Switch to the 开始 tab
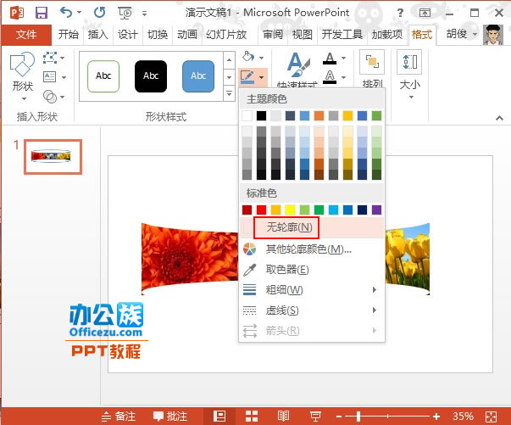This screenshot has height=425, width=511. (69, 35)
